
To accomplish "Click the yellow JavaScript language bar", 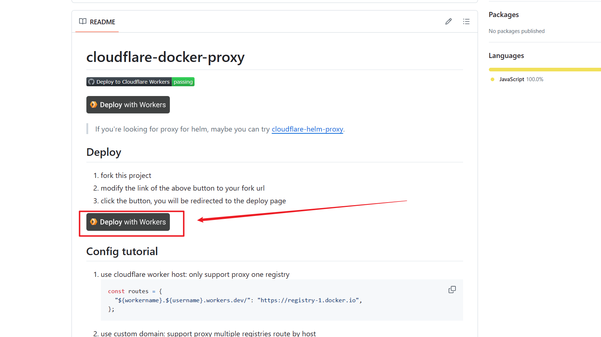I will [x=545, y=70].
